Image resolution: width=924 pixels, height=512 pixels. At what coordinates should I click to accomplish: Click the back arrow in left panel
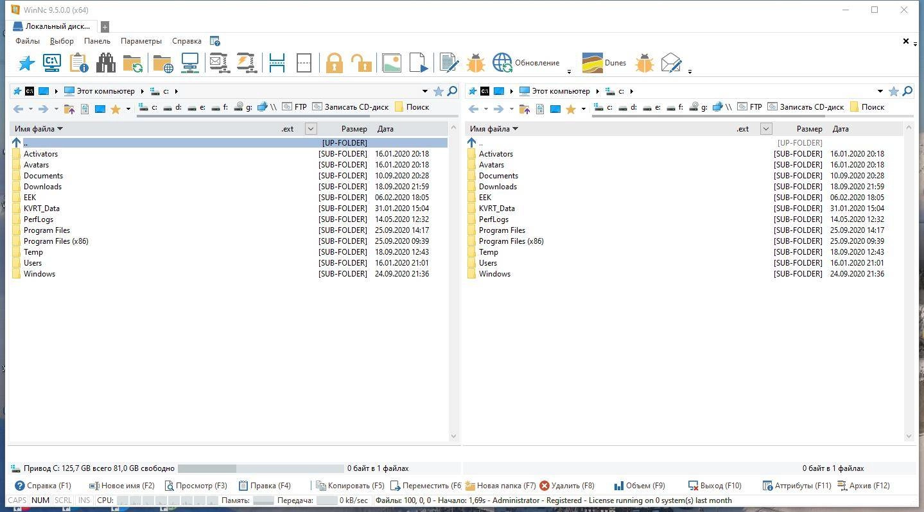point(18,109)
